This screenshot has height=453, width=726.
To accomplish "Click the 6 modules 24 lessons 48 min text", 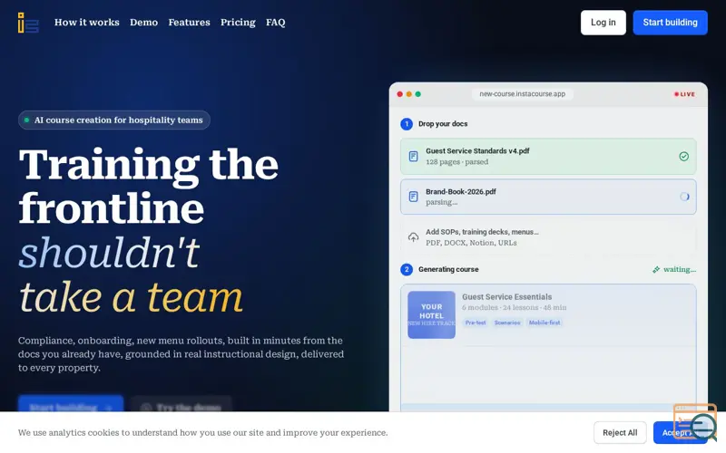I will click(x=514, y=307).
